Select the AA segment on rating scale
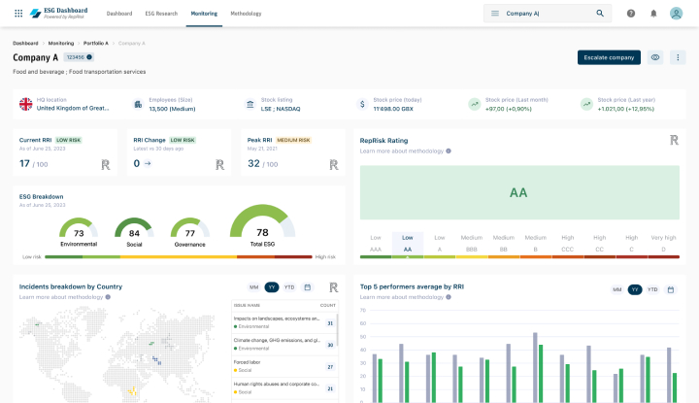Viewport: 699px width, 403px height. pyautogui.click(x=408, y=244)
